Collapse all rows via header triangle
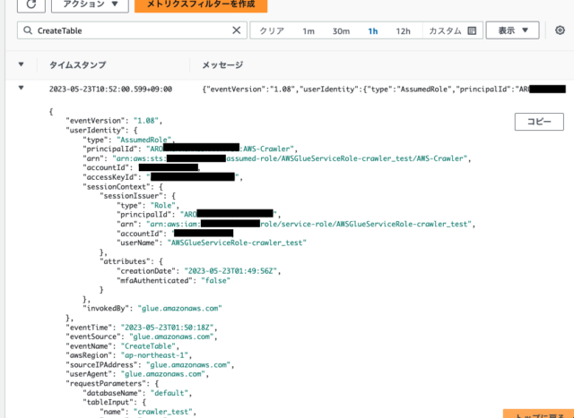This screenshot has width=574, height=418. (x=22, y=64)
